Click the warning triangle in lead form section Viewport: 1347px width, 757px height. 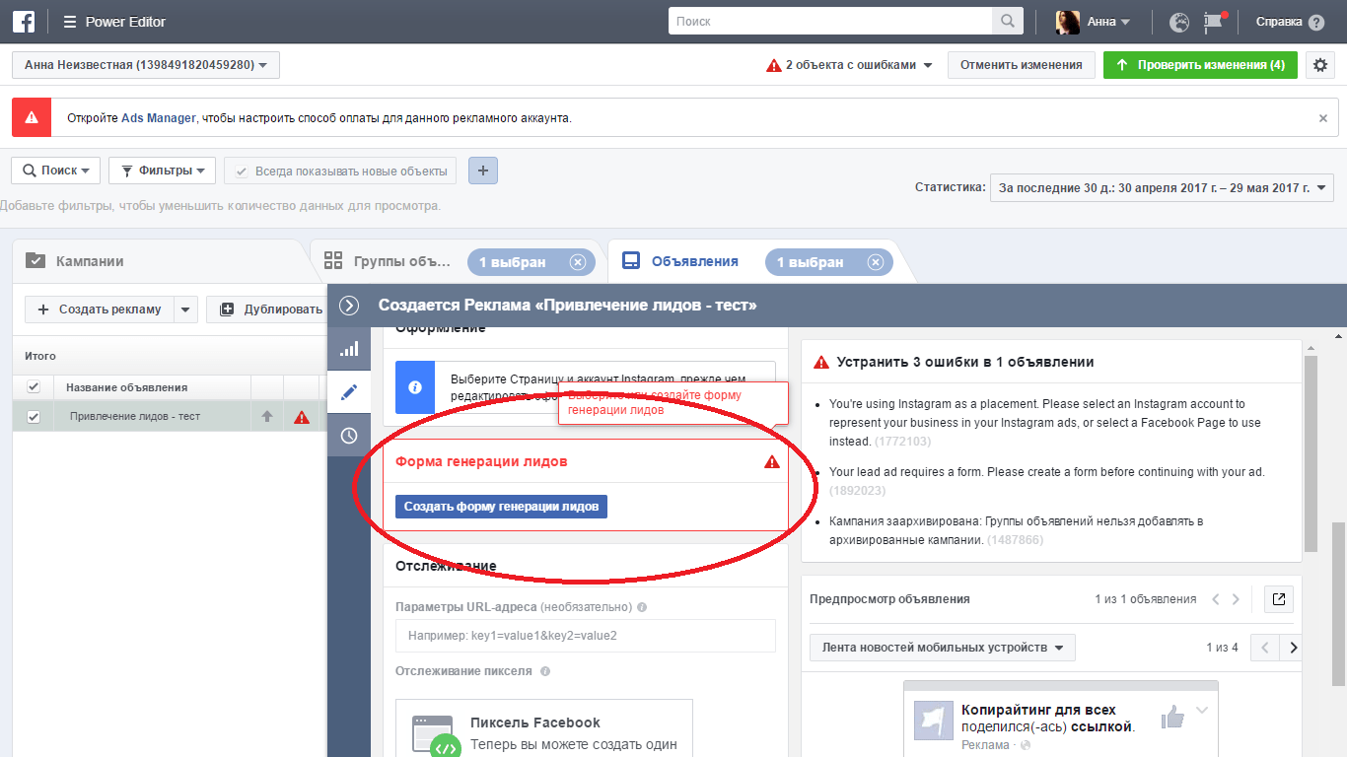point(772,461)
